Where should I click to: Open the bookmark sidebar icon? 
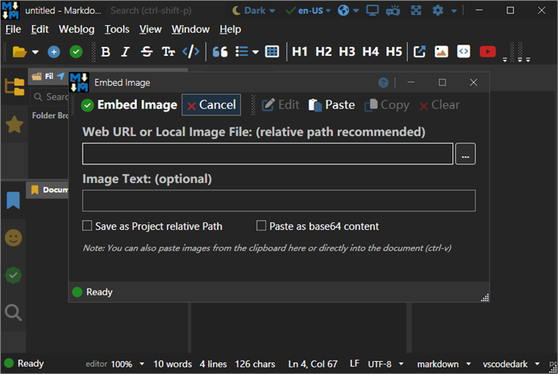click(x=13, y=200)
